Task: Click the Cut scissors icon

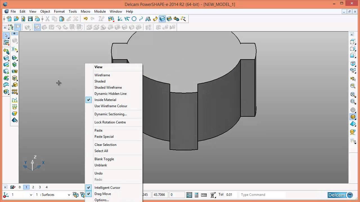Action: 48,19
